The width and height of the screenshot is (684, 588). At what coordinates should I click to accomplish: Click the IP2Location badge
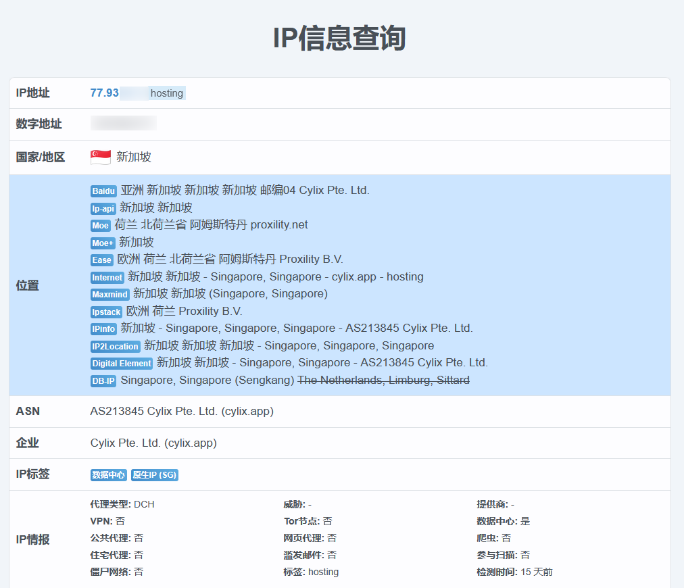[x=115, y=346]
